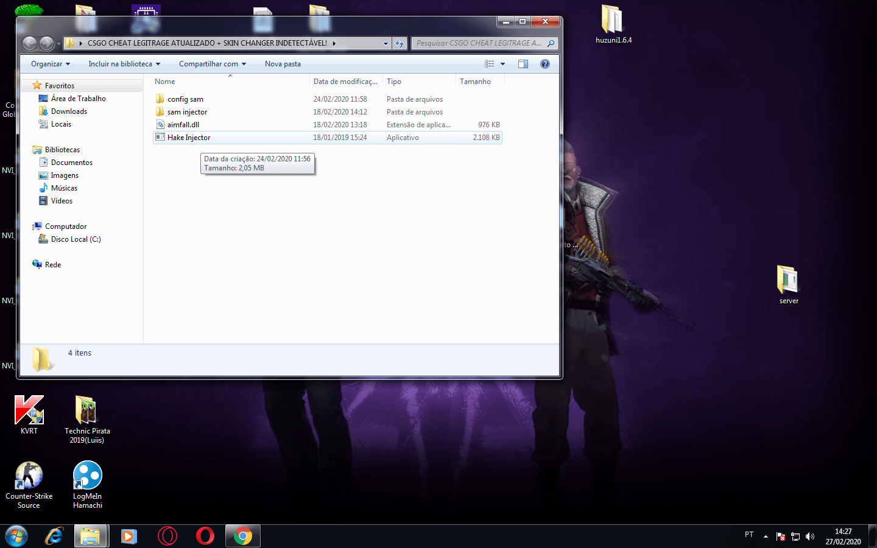
Task: Sort files by the Tamanho column
Action: pyautogui.click(x=480, y=82)
